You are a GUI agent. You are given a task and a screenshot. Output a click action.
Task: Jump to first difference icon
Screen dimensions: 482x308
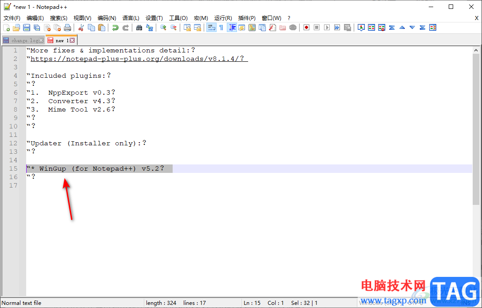392,28
